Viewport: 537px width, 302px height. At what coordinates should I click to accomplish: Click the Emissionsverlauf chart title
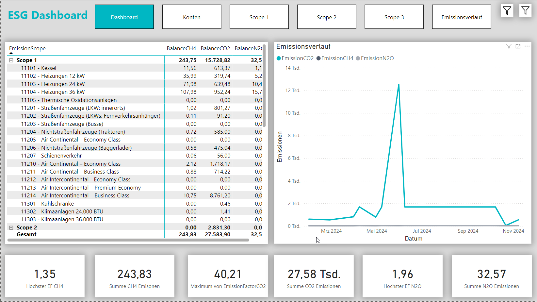tap(303, 46)
